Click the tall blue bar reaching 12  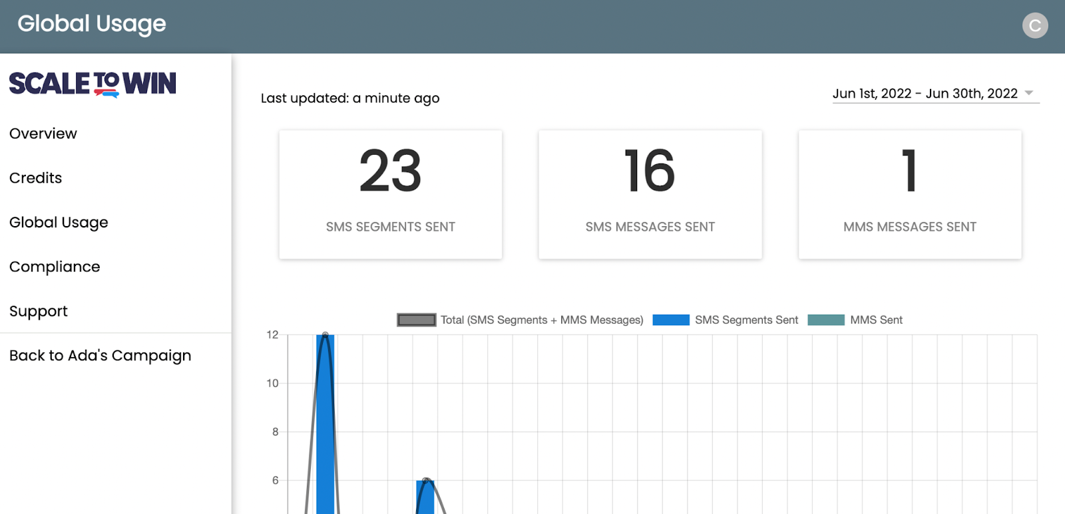[325, 424]
